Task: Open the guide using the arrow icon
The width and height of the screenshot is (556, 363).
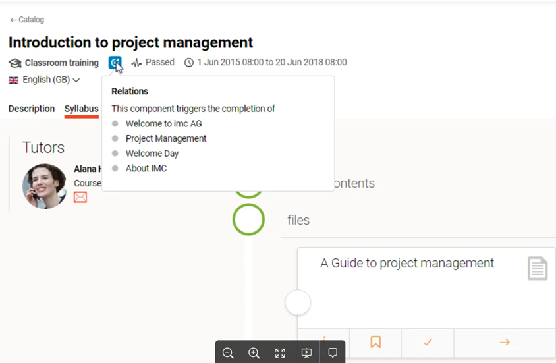Action: pyautogui.click(x=505, y=342)
